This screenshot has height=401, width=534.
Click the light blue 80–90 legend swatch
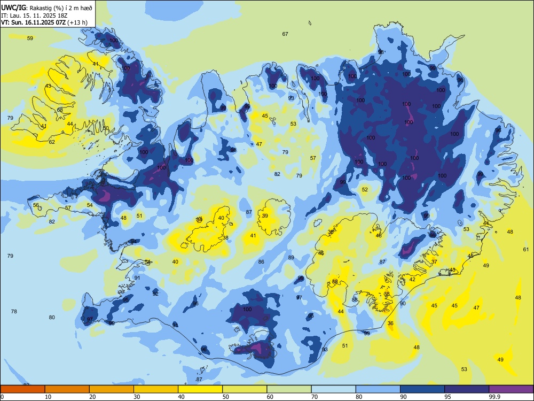pyautogui.click(x=378, y=389)
